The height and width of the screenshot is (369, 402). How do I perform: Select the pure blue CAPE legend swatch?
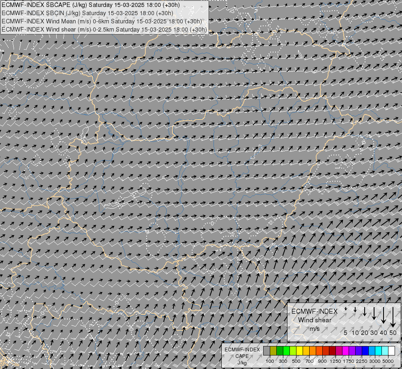(365, 351)
